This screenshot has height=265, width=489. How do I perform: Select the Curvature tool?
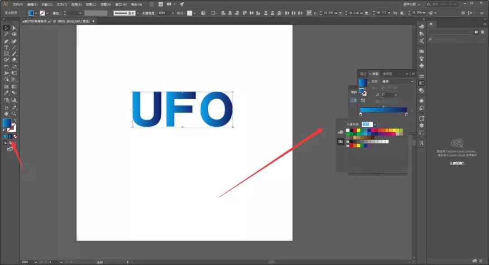click(14, 41)
